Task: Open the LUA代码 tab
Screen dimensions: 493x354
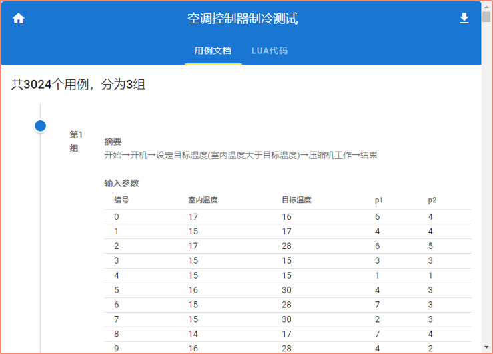Action: point(269,51)
